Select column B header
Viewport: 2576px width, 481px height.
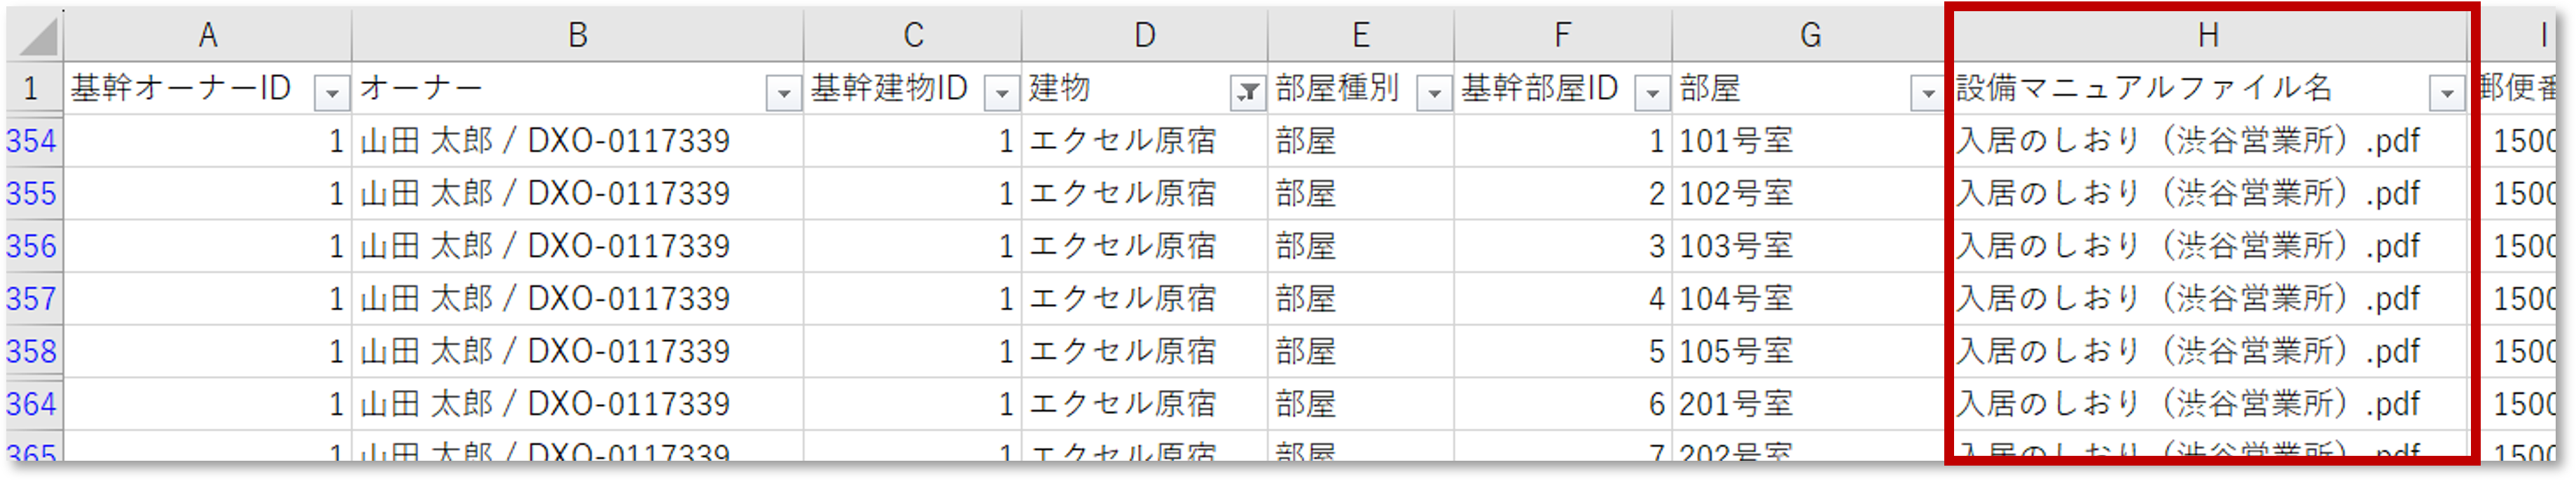coord(577,36)
